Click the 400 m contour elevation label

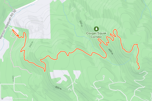pyautogui.click(x=111, y=52)
